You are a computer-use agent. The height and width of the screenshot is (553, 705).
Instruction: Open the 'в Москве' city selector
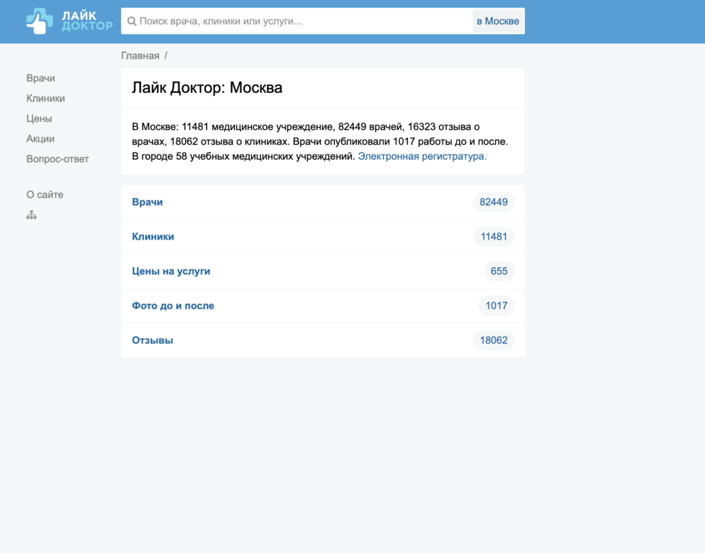click(498, 21)
